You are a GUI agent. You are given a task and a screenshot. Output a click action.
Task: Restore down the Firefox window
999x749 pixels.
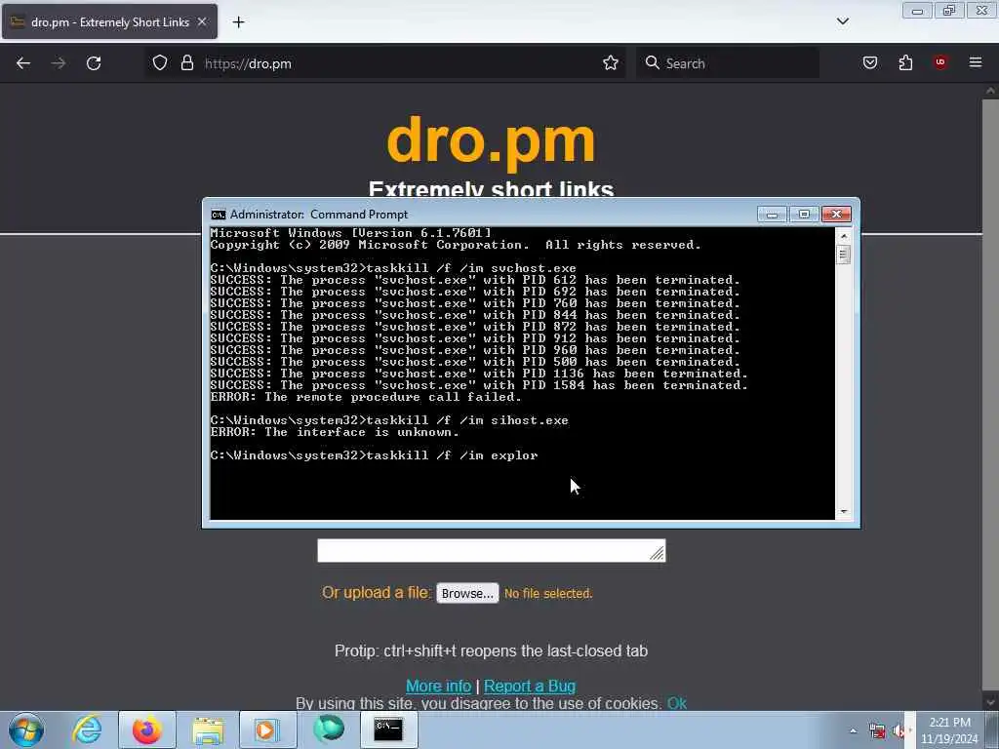(x=949, y=10)
